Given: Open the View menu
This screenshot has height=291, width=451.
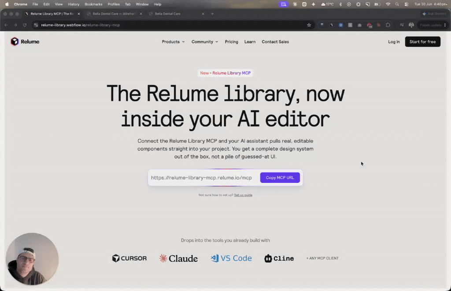Looking at the screenshot, I should 59,4.
